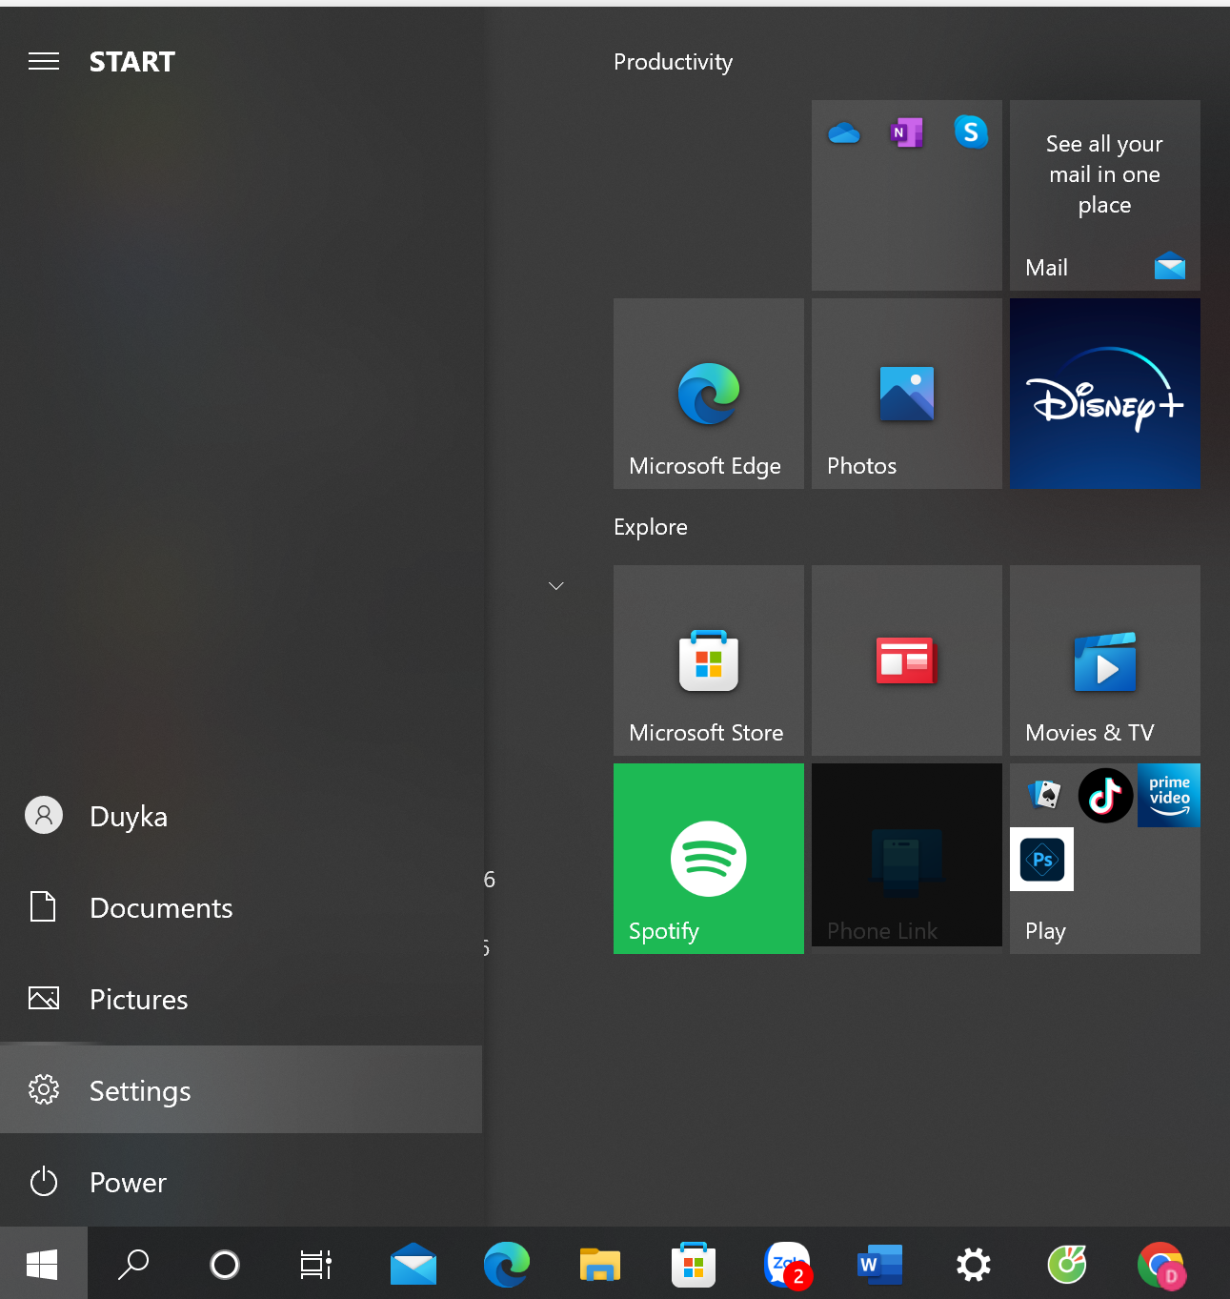Open Chrome with D profile badge
The height and width of the screenshot is (1299, 1230).
[1160, 1264]
